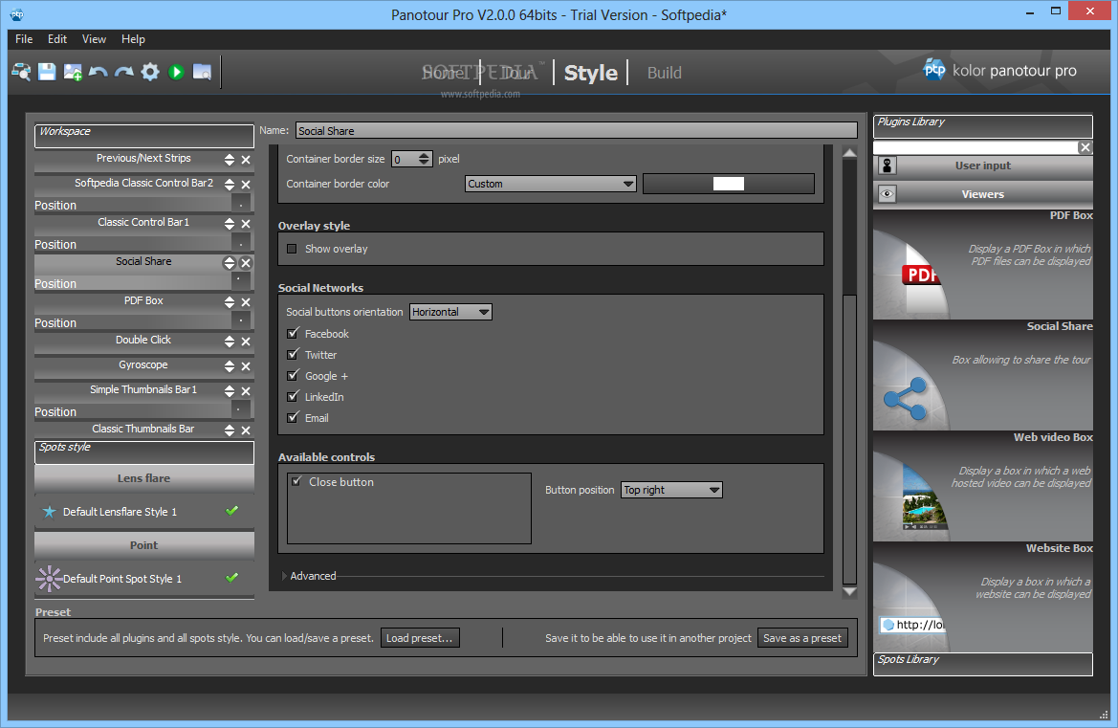Click the white border color swatch

pos(728,184)
